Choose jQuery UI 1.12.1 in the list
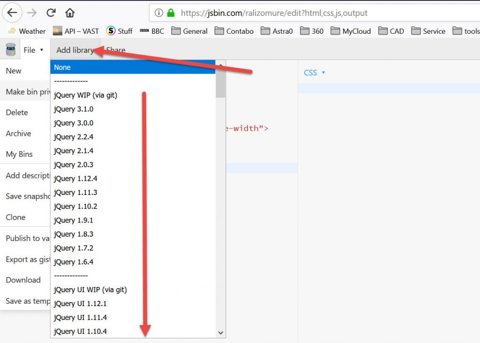Screen dimensions: 480x343 [x=80, y=304]
